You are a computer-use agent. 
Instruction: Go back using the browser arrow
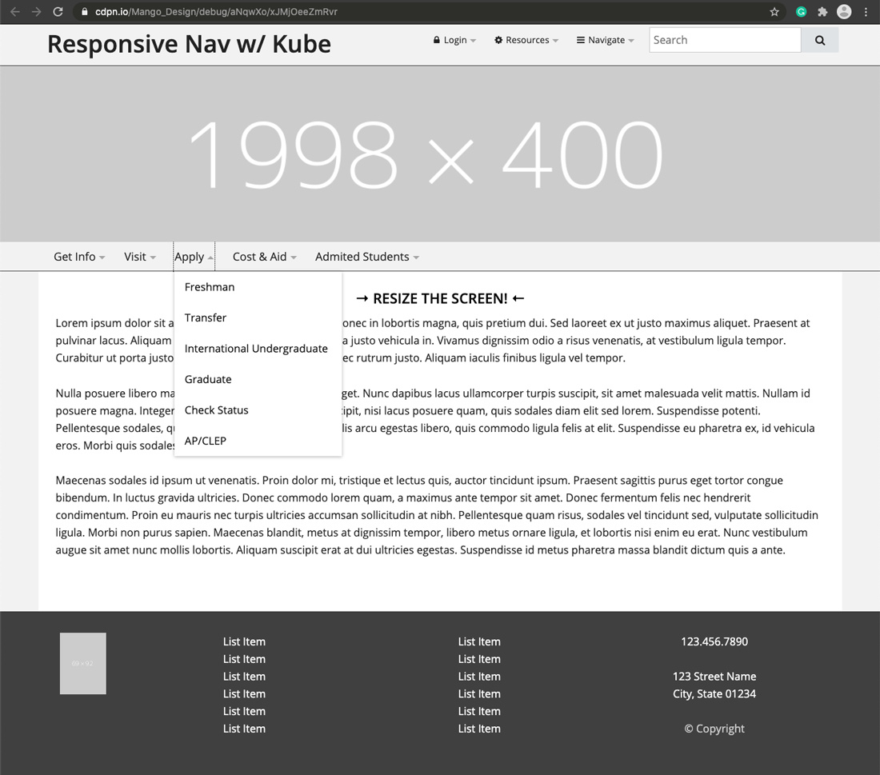pyautogui.click(x=15, y=12)
